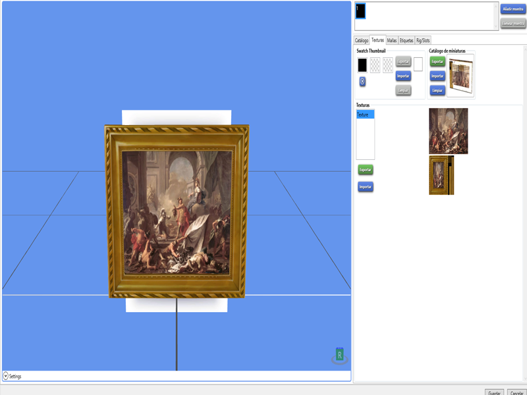Image resolution: width=527 pixels, height=395 pixels.
Task: Click swatch list scrollbar down arrow
Action: point(495,26)
